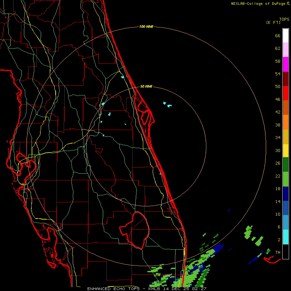
Task: Click the 62 legend value
Action: point(278,48)
